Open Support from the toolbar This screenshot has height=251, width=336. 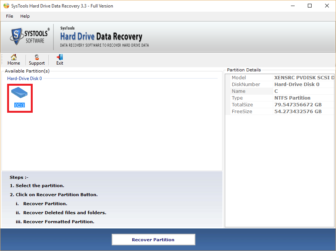[36, 60]
